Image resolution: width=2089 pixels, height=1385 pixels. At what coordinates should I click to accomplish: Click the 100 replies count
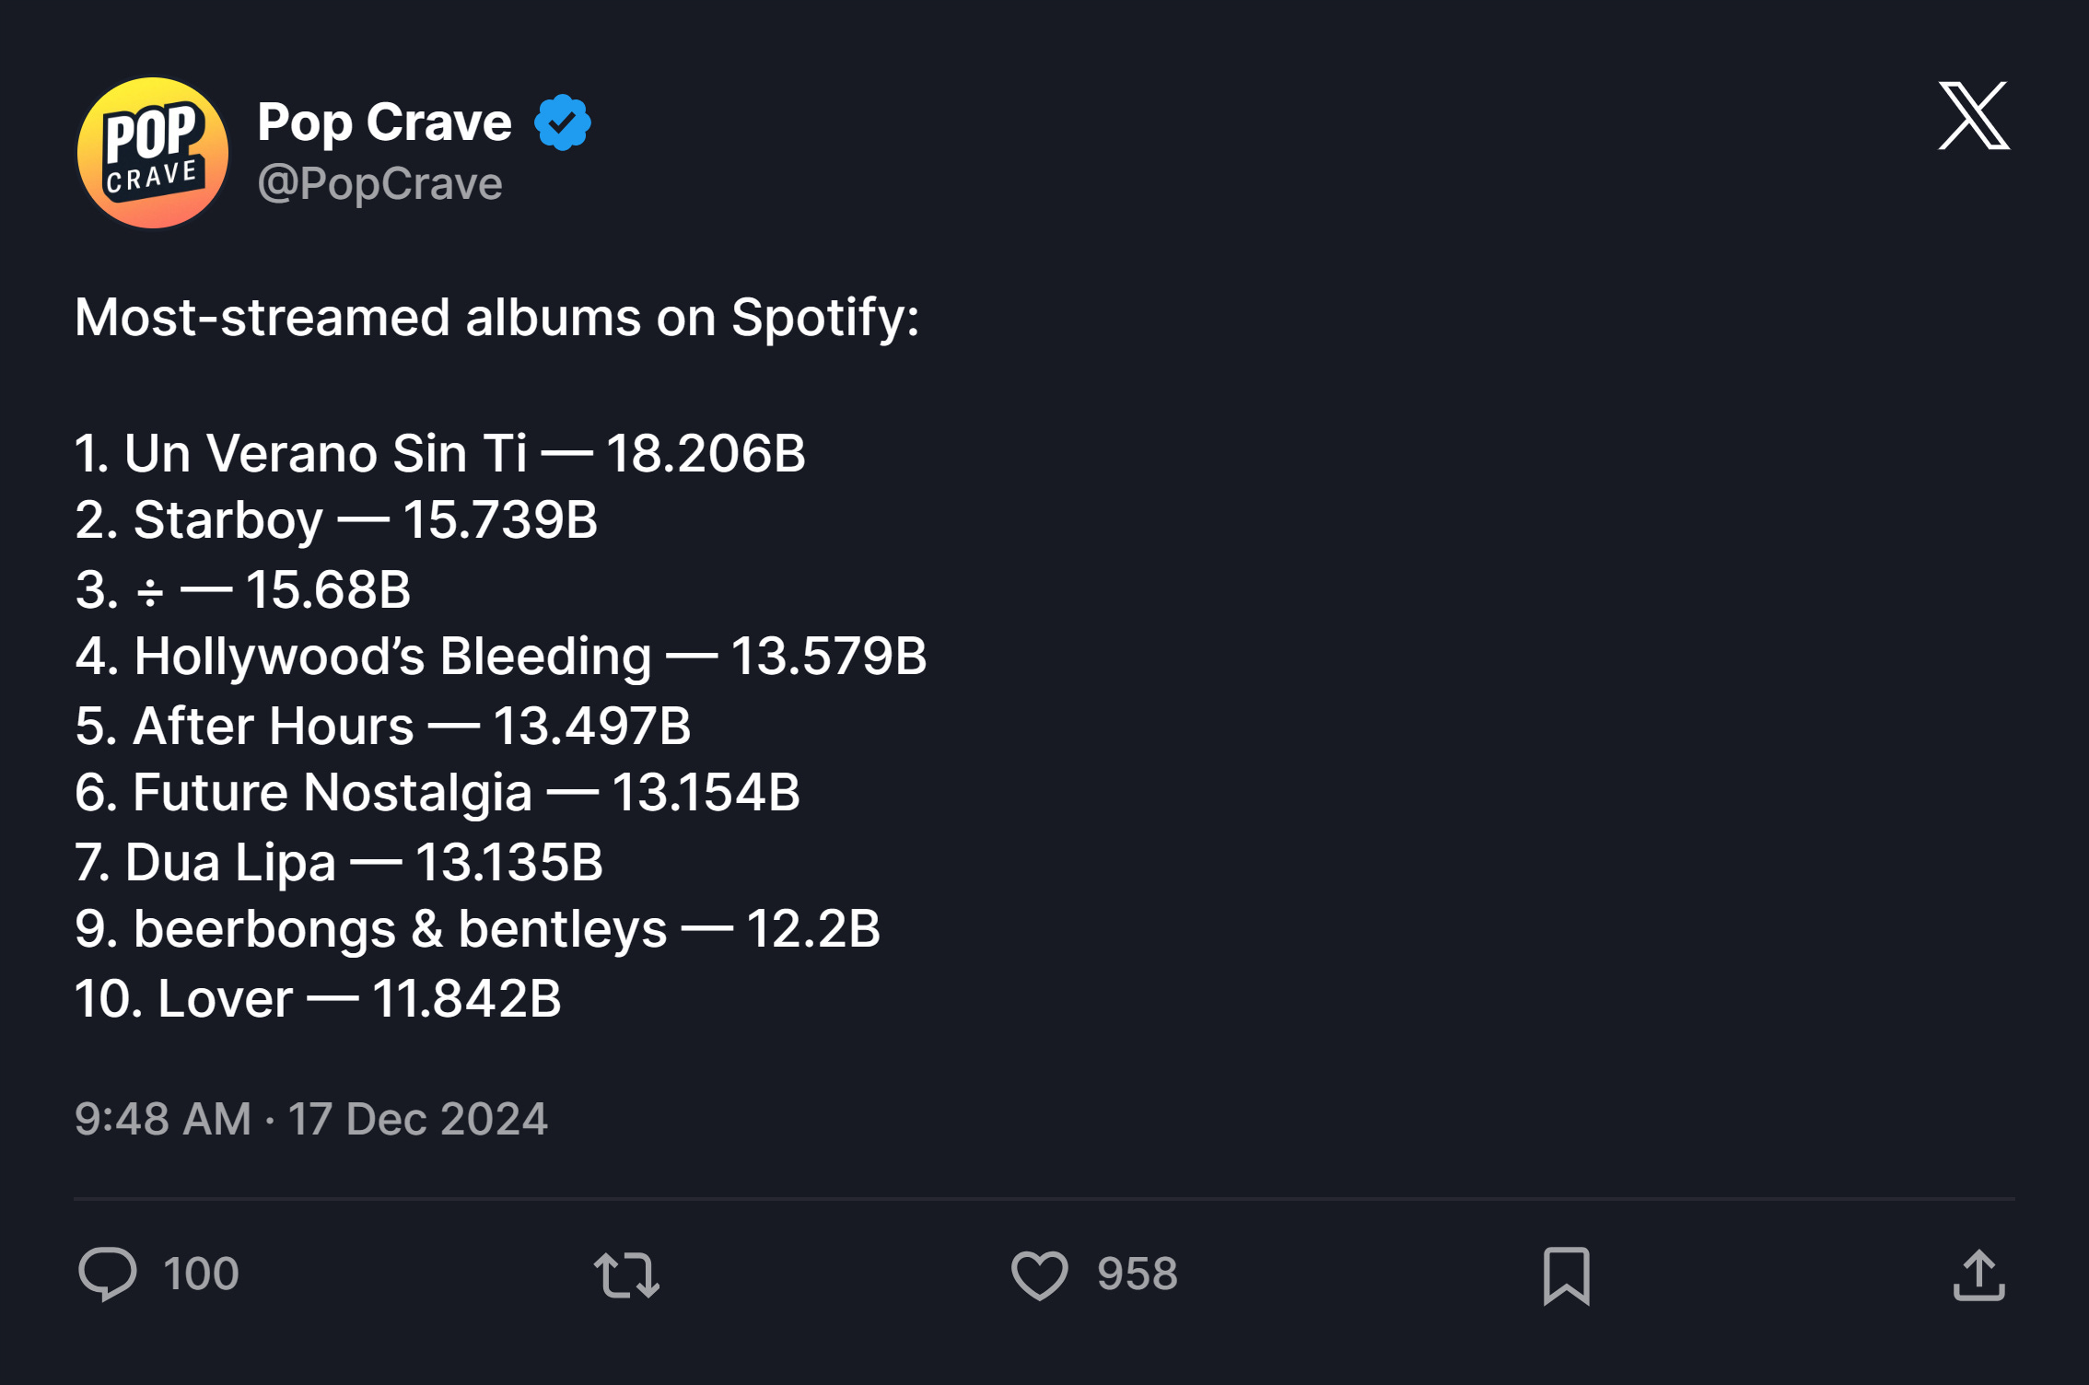point(202,1274)
